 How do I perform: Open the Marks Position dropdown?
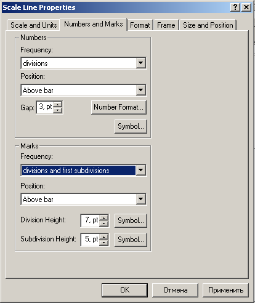pyautogui.click(x=141, y=199)
